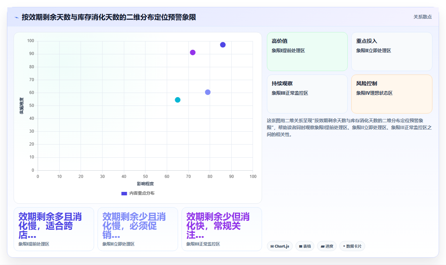446x265 pixels.
Task: Click the 进度 tag
Action: click(x=327, y=246)
